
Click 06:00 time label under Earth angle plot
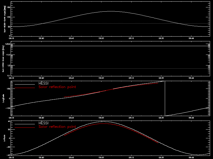pos(101,38)
